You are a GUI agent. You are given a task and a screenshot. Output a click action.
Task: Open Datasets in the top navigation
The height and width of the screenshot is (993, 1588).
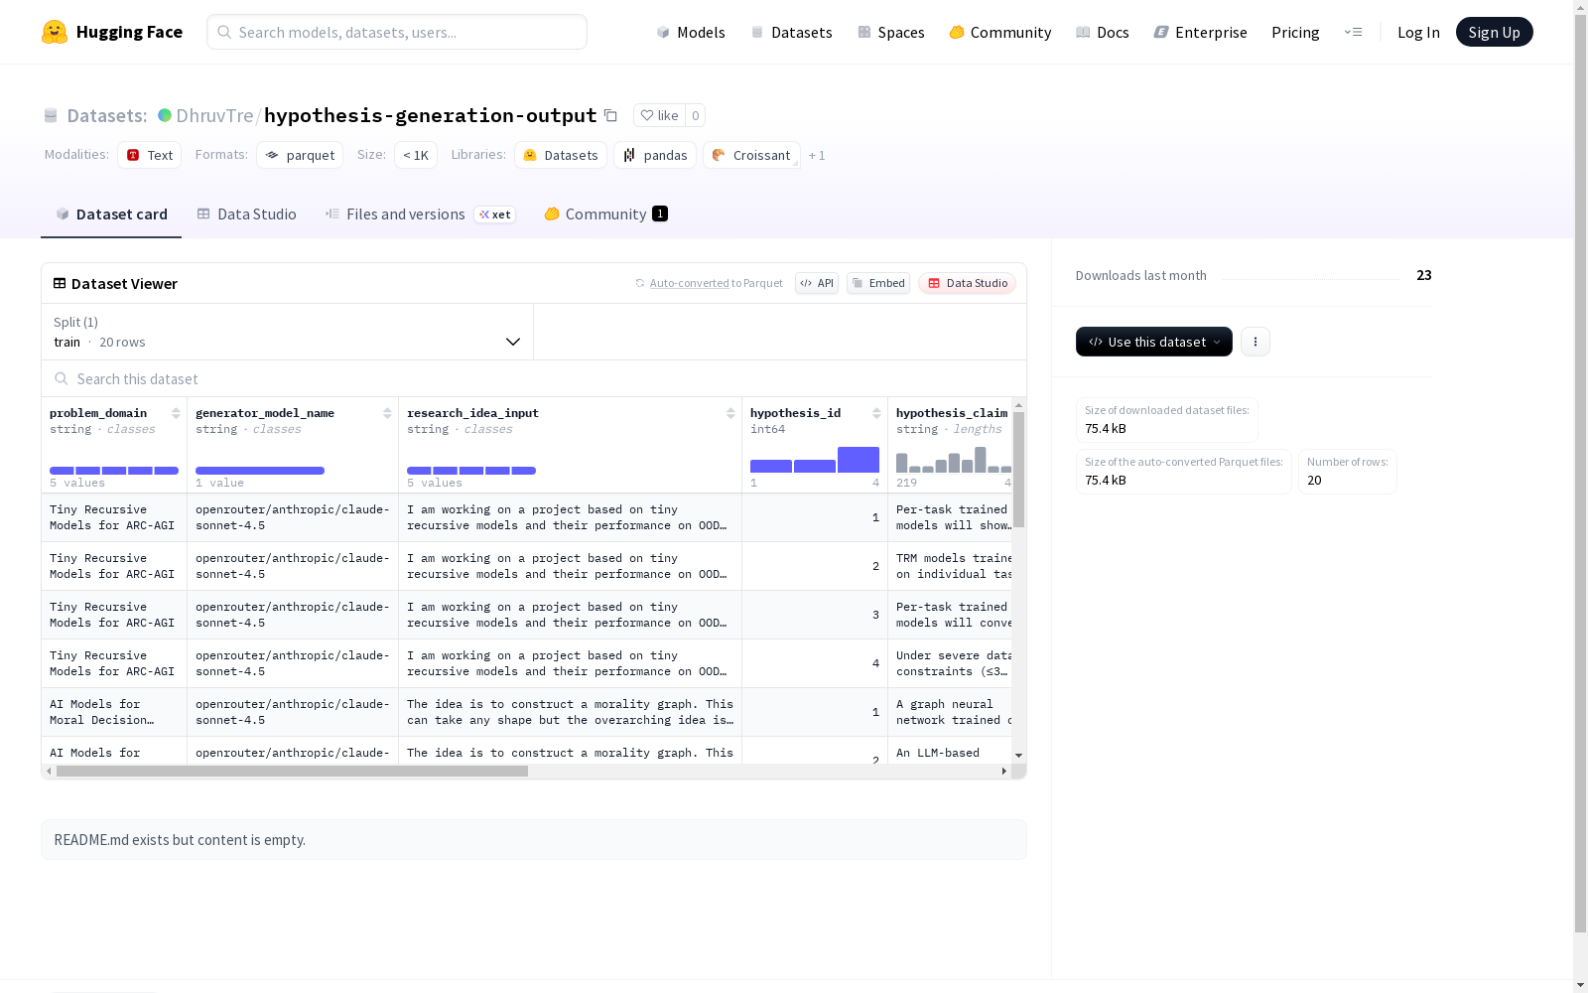[791, 32]
